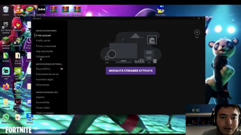Select Potenziamento server option
Image resolution: width=241 pixels, height=135 pixels.
(x=47, y=74)
